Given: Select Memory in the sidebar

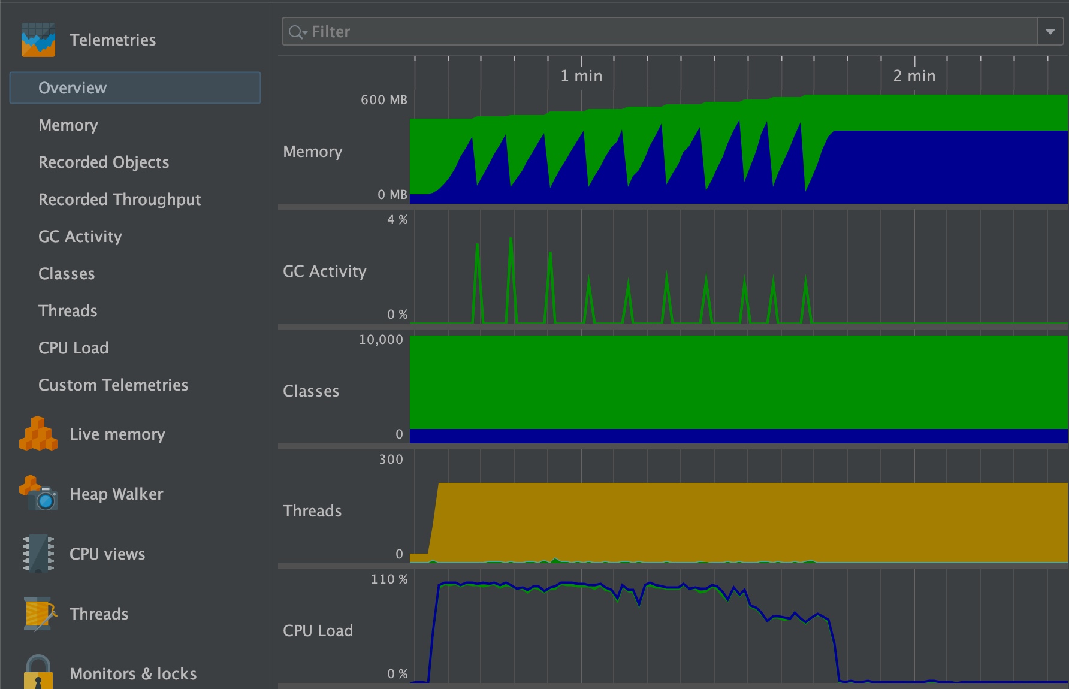Looking at the screenshot, I should pos(68,125).
